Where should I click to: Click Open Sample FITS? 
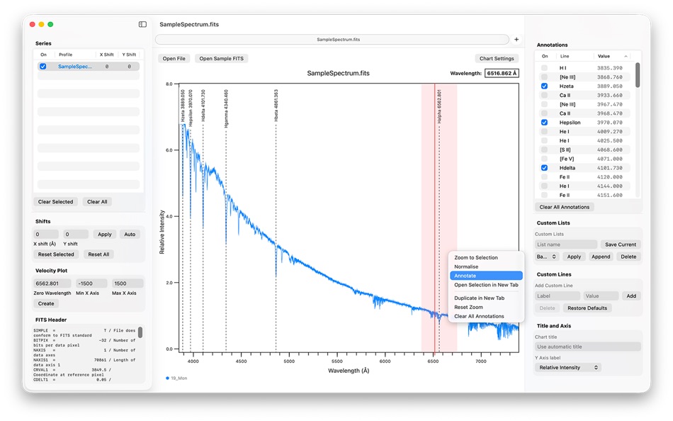pyautogui.click(x=222, y=58)
